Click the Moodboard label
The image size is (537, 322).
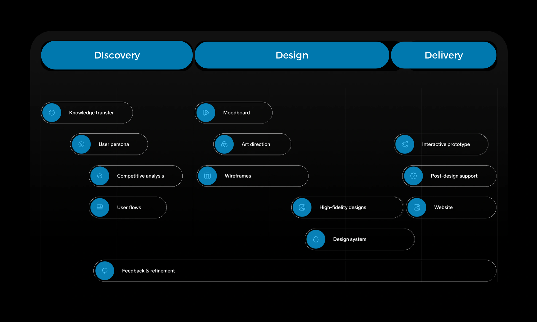click(x=237, y=113)
